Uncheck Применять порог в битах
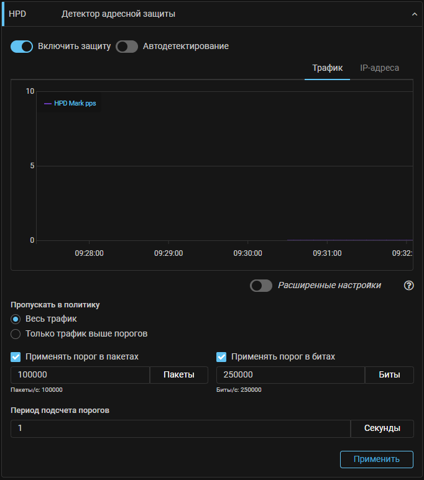424x480 pixels. pyautogui.click(x=221, y=357)
